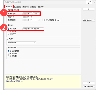Open the マイナポータル申請API dropdown

33,29
